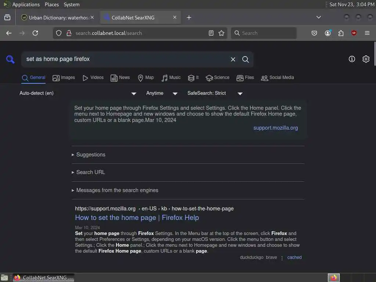376x282 pixels.
Task: Click the page vertical scrollbar
Action: pos(375,53)
